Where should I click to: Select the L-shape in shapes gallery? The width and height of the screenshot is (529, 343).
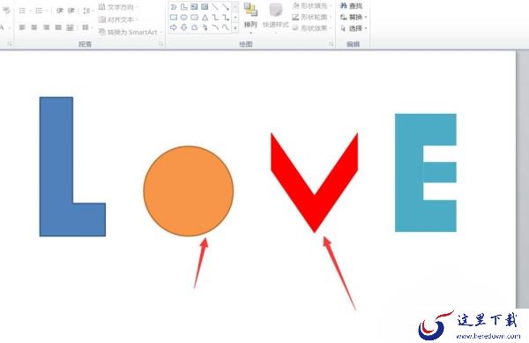[x=184, y=6]
